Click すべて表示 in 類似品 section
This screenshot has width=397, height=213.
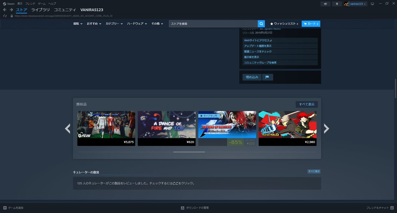click(x=307, y=104)
